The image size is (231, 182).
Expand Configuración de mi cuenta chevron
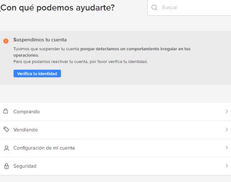tap(227, 148)
